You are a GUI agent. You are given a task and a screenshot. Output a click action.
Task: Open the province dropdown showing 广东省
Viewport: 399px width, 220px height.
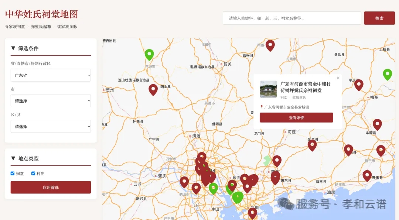click(x=51, y=75)
